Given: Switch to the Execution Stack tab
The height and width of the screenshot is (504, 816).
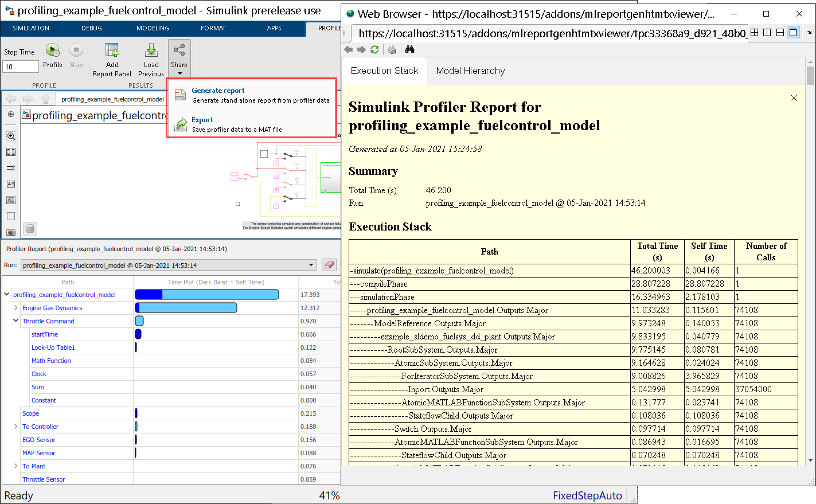Looking at the screenshot, I should tap(385, 71).
